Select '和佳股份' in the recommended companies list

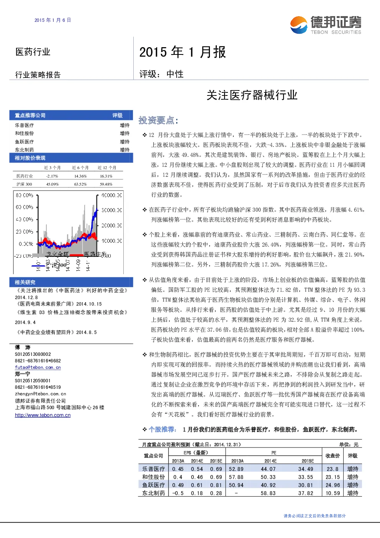(x=25, y=133)
